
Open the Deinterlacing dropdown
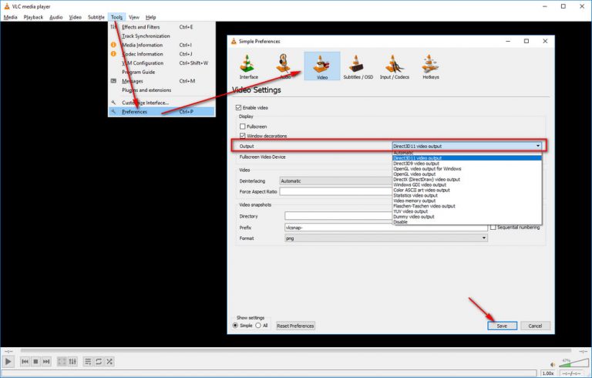pyautogui.click(x=336, y=181)
